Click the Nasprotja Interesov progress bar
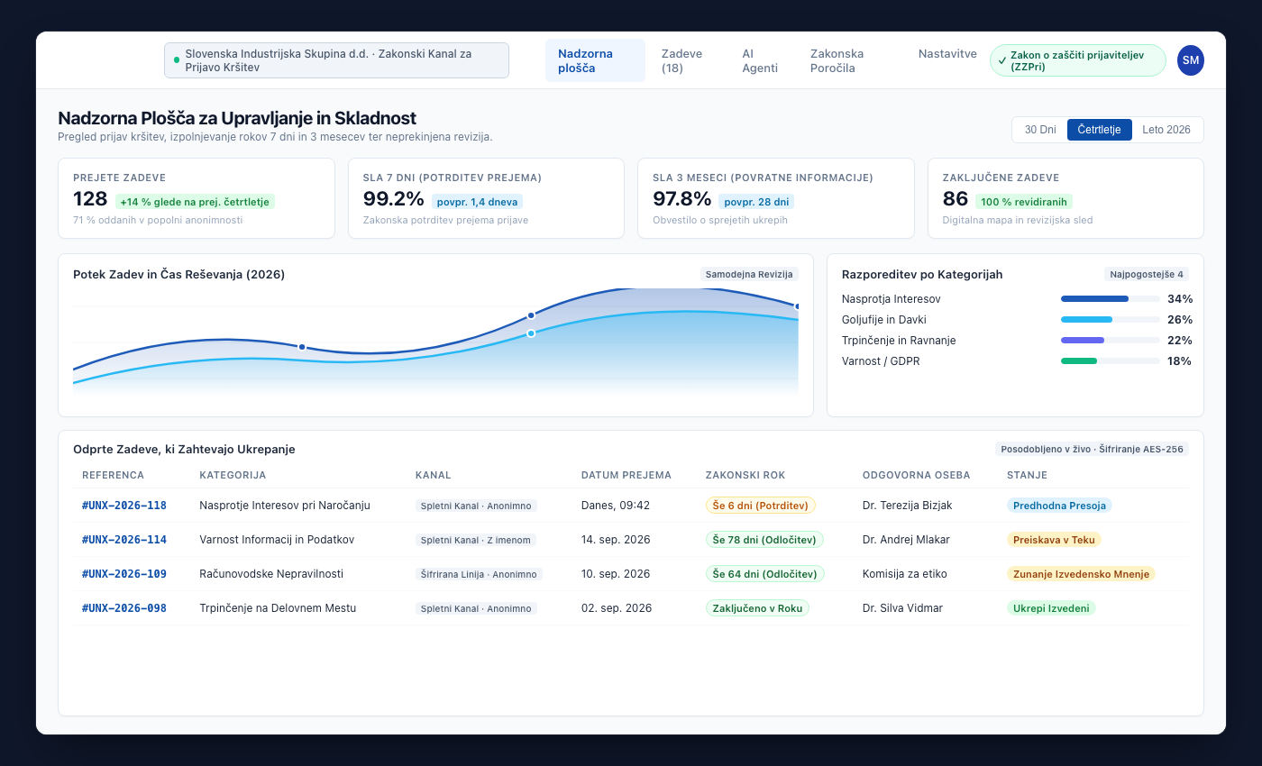This screenshot has height=766, width=1262. click(x=1111, y=298)
